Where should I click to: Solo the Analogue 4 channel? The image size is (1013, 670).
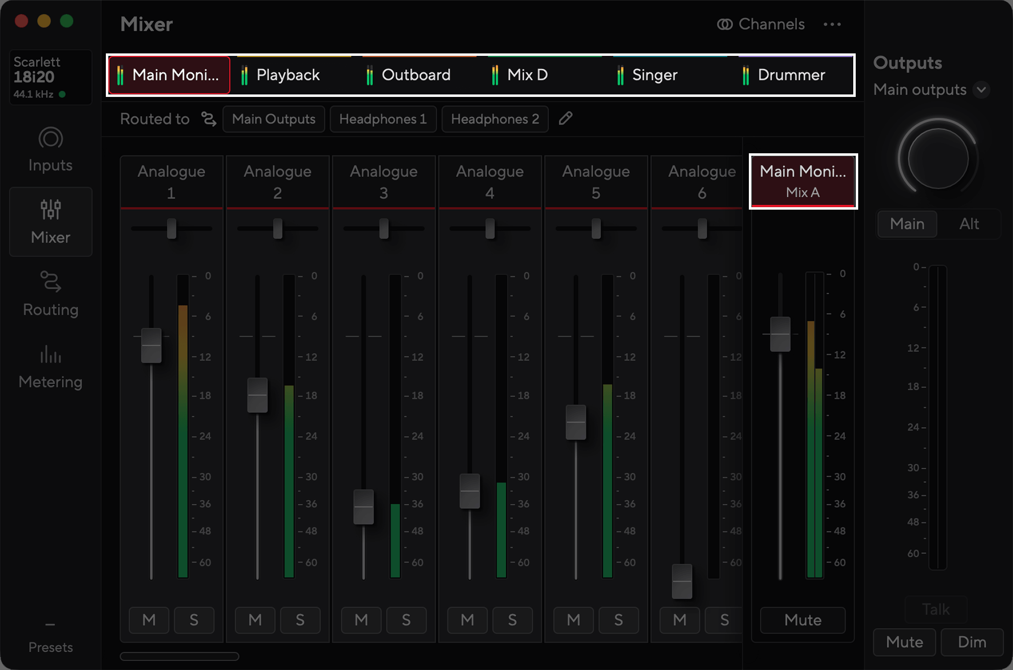[x=512, y=620]
